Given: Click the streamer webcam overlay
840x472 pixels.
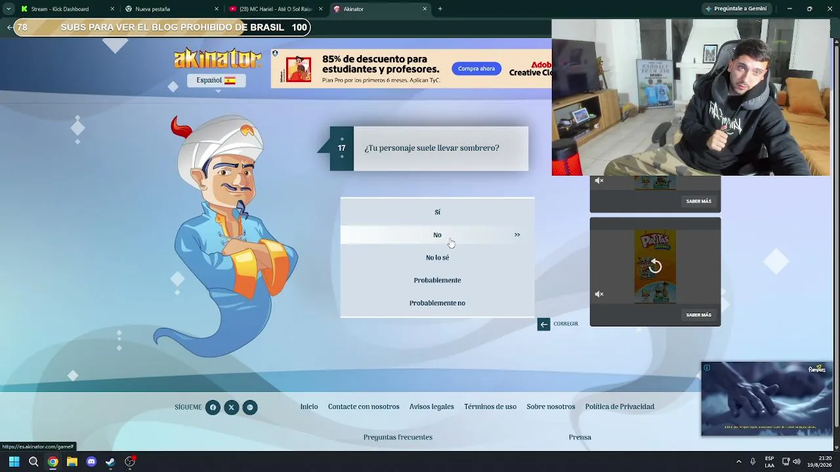Looking at the screenshot, I should tap(691, 97).
